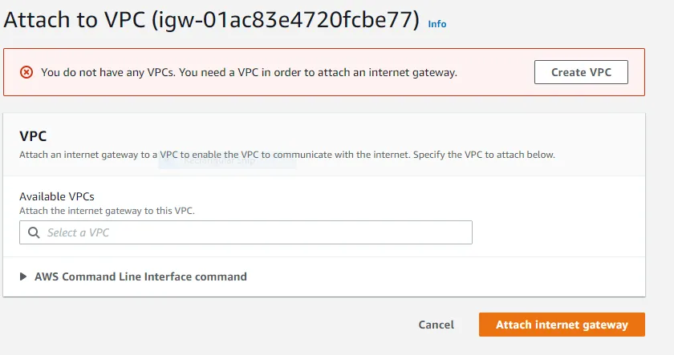
Task: Click 'Attach the internet gateway to this VPC' hint
Action: 107,211
